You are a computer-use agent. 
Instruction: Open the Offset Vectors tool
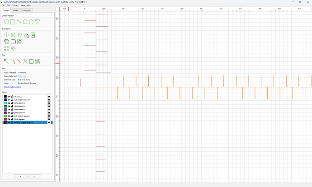[7, 42]
